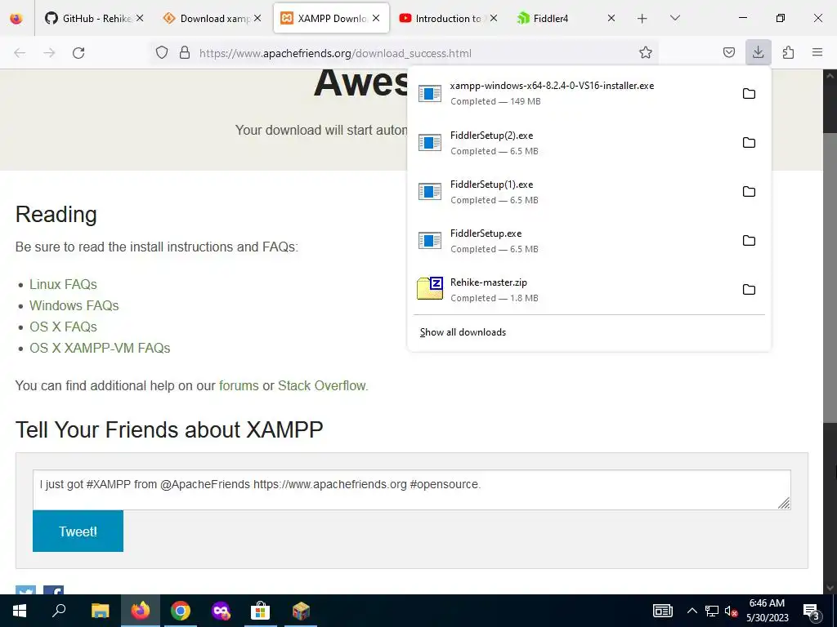Open the Windows Start menu
Viewport: 837px width, 627px height.
20,611
